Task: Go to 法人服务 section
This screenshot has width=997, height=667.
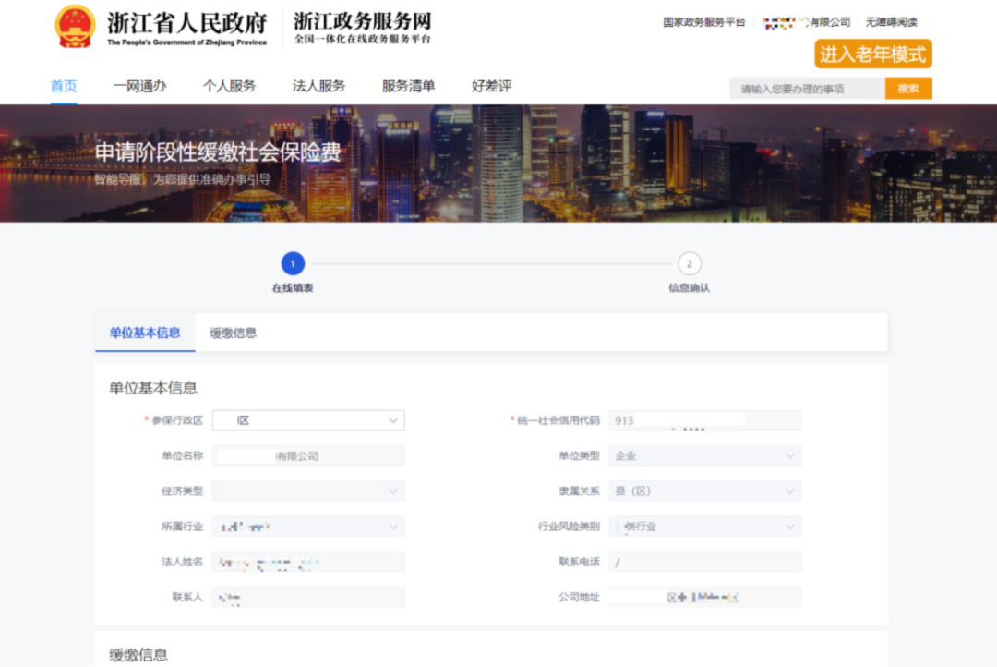Action: coord(318,86)
